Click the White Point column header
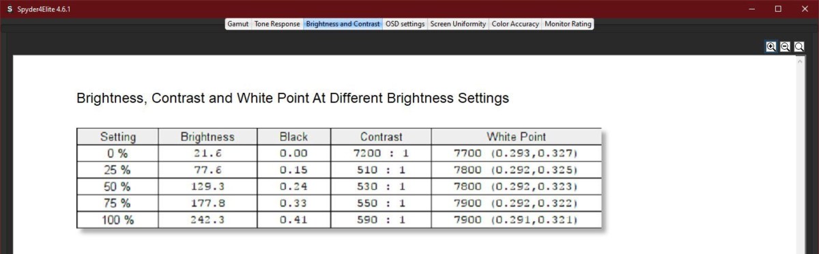Image resolution: width=819 pixels, height=254 pixels. click(516, 137)
